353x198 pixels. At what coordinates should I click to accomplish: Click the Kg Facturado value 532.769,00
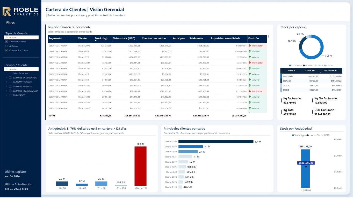290,102
